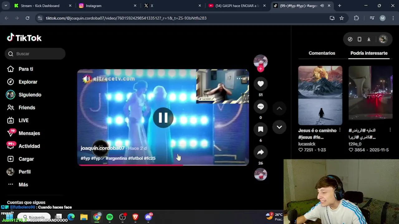
Task: Click the spinning sound disc avatar
Action: (261, 174)
